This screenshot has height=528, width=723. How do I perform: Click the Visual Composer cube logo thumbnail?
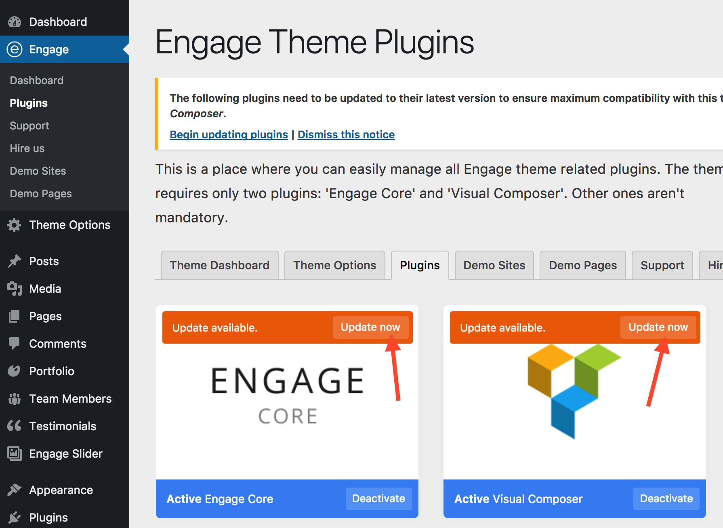[574, 391]
